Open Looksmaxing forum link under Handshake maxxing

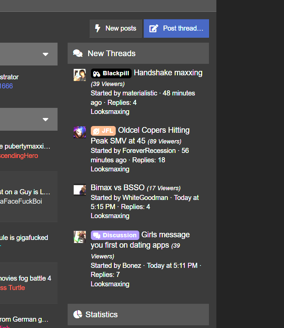(110, 112)
